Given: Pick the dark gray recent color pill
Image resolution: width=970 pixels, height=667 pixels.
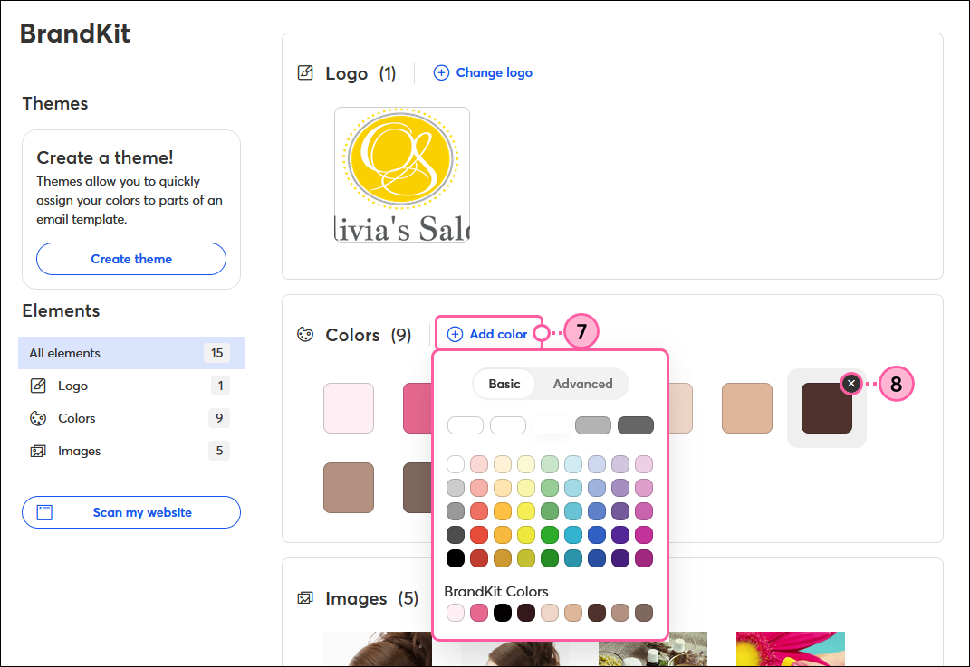Looking at the screenshot, I should (x=635, y=425).
